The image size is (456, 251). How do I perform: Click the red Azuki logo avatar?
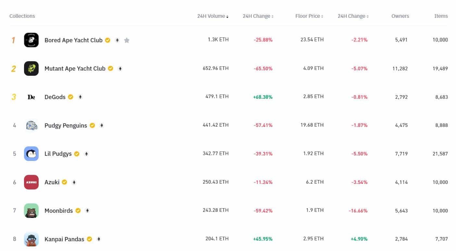(x=31, y=182)
